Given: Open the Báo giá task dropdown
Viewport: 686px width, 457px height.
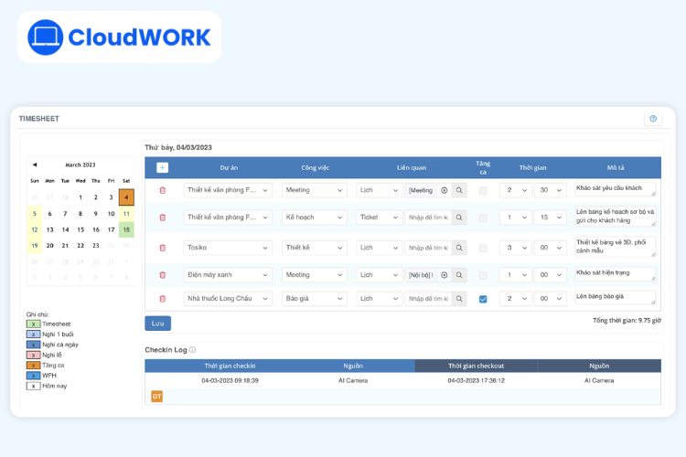Looking at the screenshot, I should coord(314,299).
